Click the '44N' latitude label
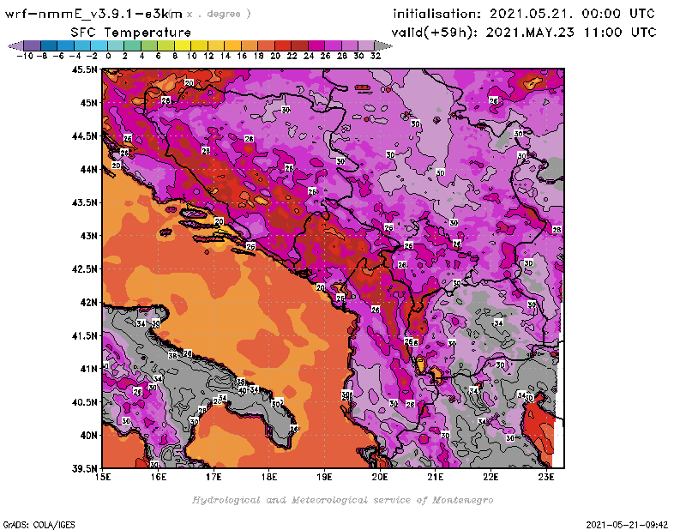Image resolution: width=686 pixels, height=530 pixels. coord(89,169)
